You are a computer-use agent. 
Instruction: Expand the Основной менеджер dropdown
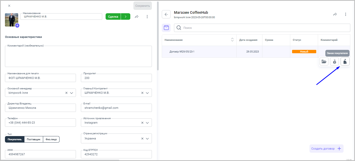pyautogui.click(x=72, y=93)
